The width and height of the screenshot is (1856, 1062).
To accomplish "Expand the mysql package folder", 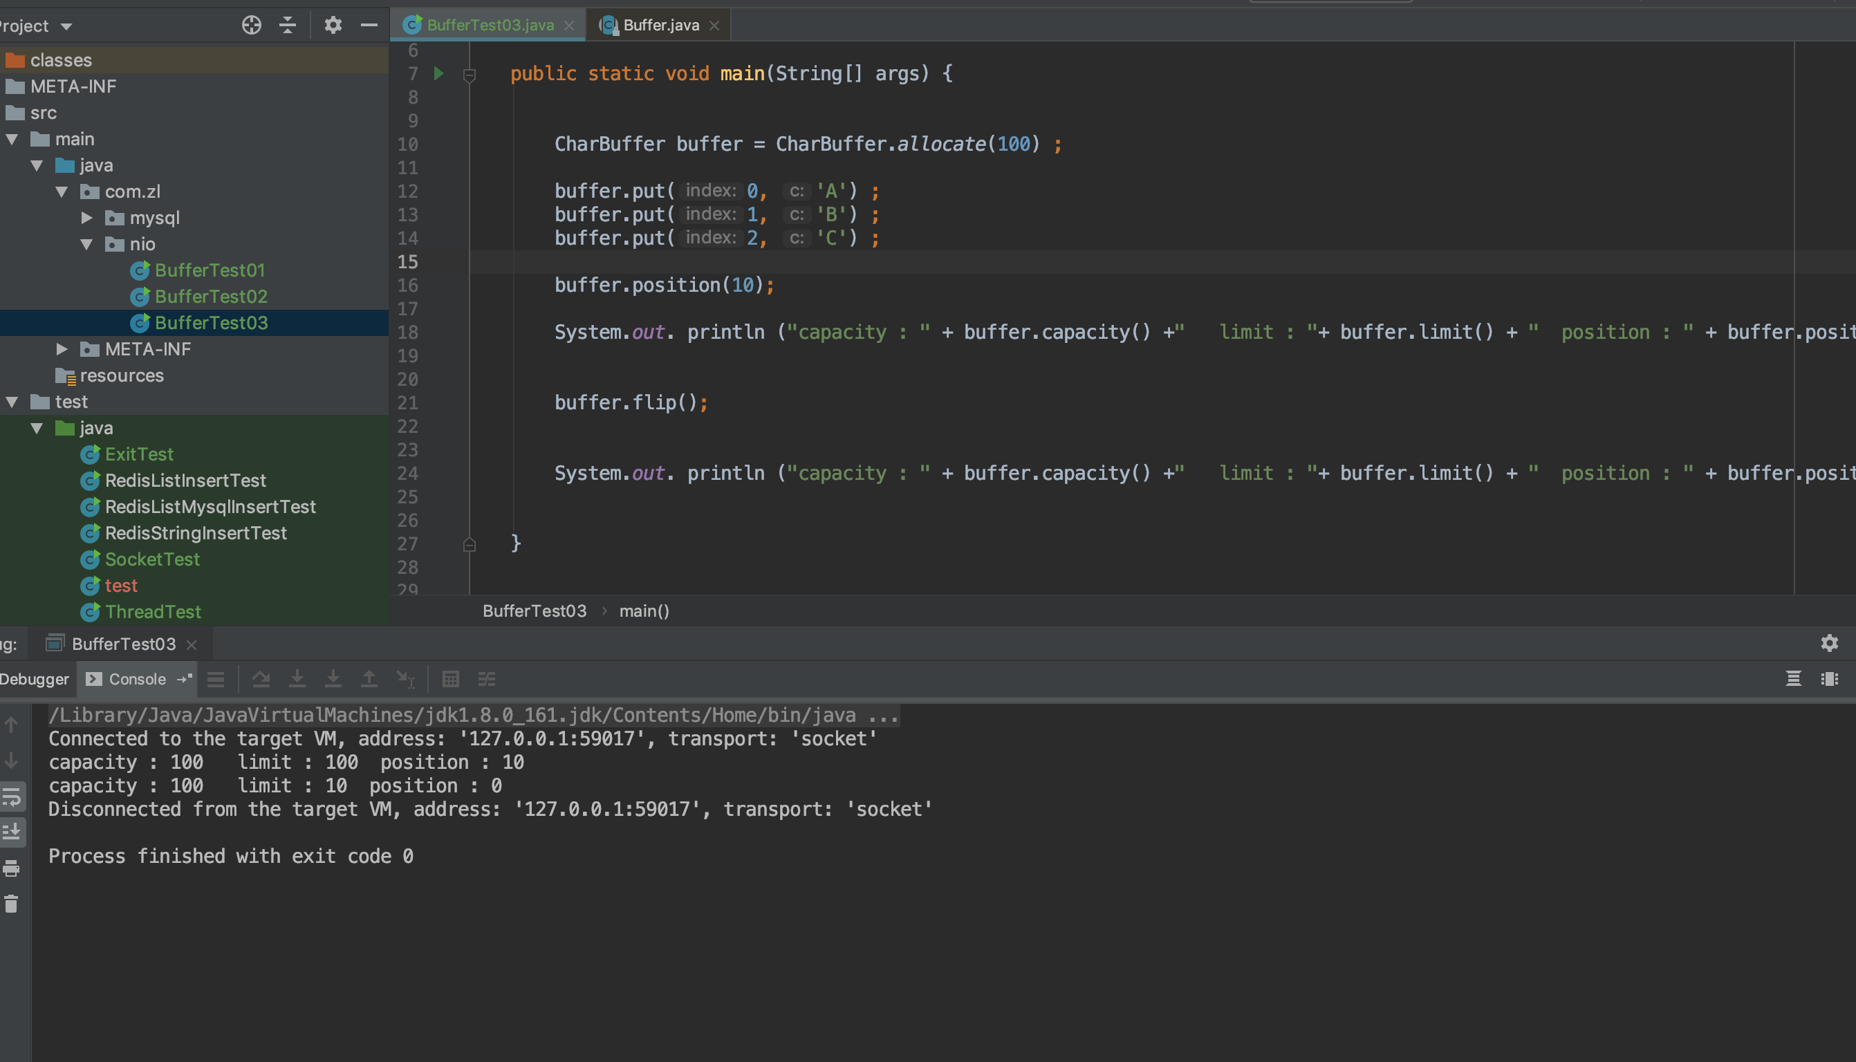I will click(86, 218).
